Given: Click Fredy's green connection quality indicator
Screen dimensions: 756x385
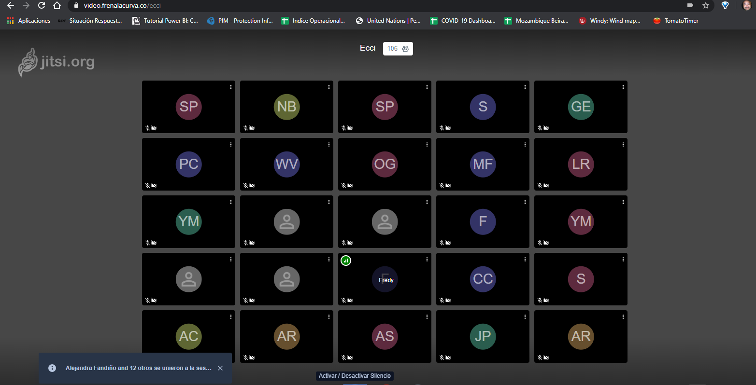Looking at the screenshot, I should click(346, 261).
